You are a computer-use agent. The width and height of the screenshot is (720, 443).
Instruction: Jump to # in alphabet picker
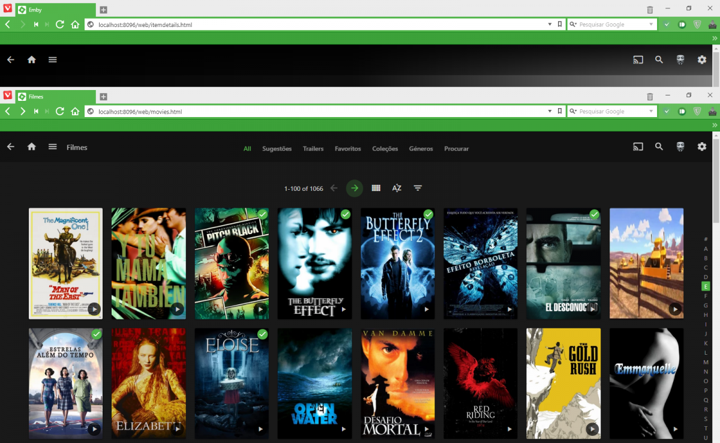coord(706,239)
